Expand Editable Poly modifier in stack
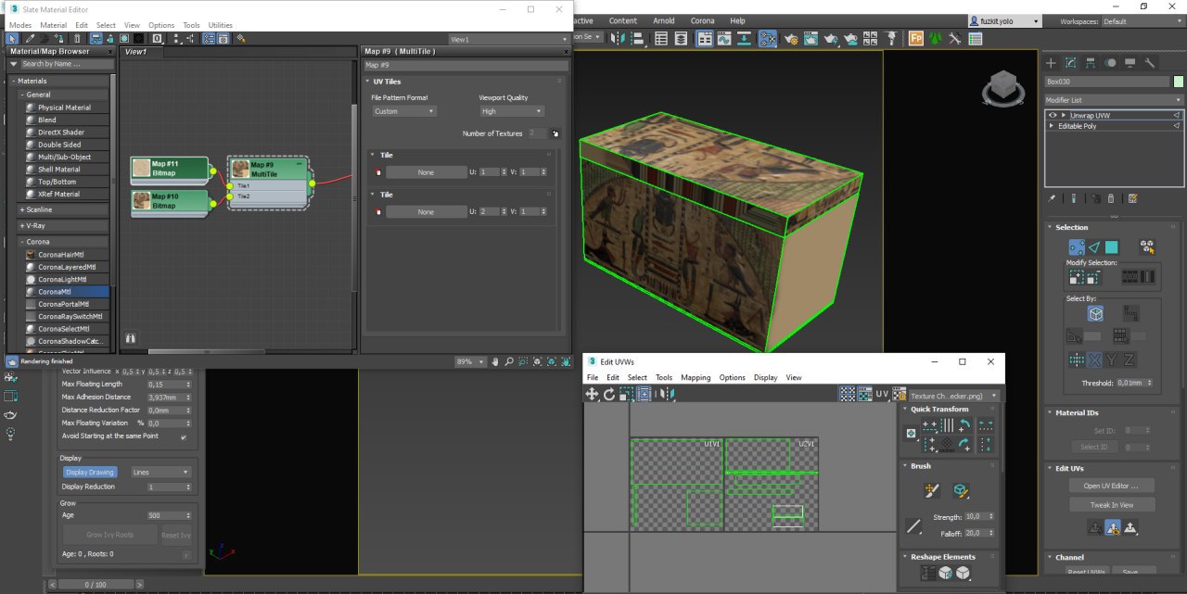 tap(1052, 126)
